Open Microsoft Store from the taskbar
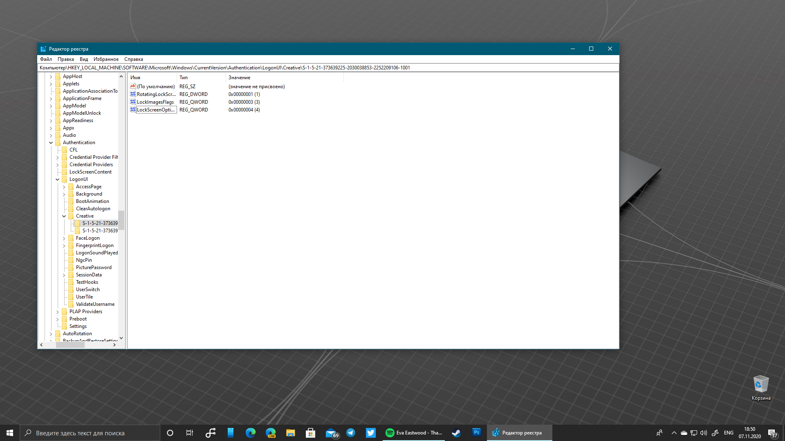The height and width of the screenshot is (441, 785). [310, 433]
